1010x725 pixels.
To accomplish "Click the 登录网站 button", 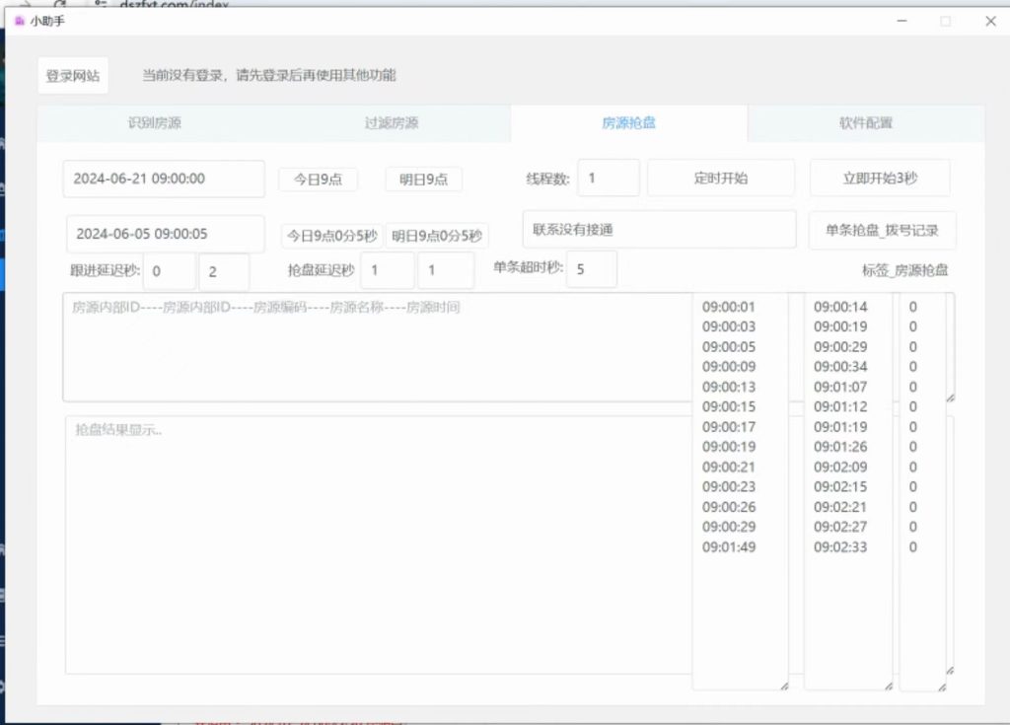I will (72, 76).
